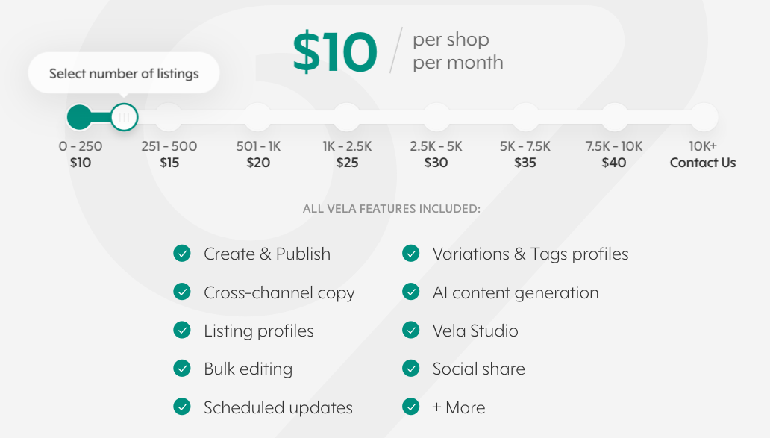
Task: Click the checkmark icon beside Create & Publish
Action: tap(181, 254)
